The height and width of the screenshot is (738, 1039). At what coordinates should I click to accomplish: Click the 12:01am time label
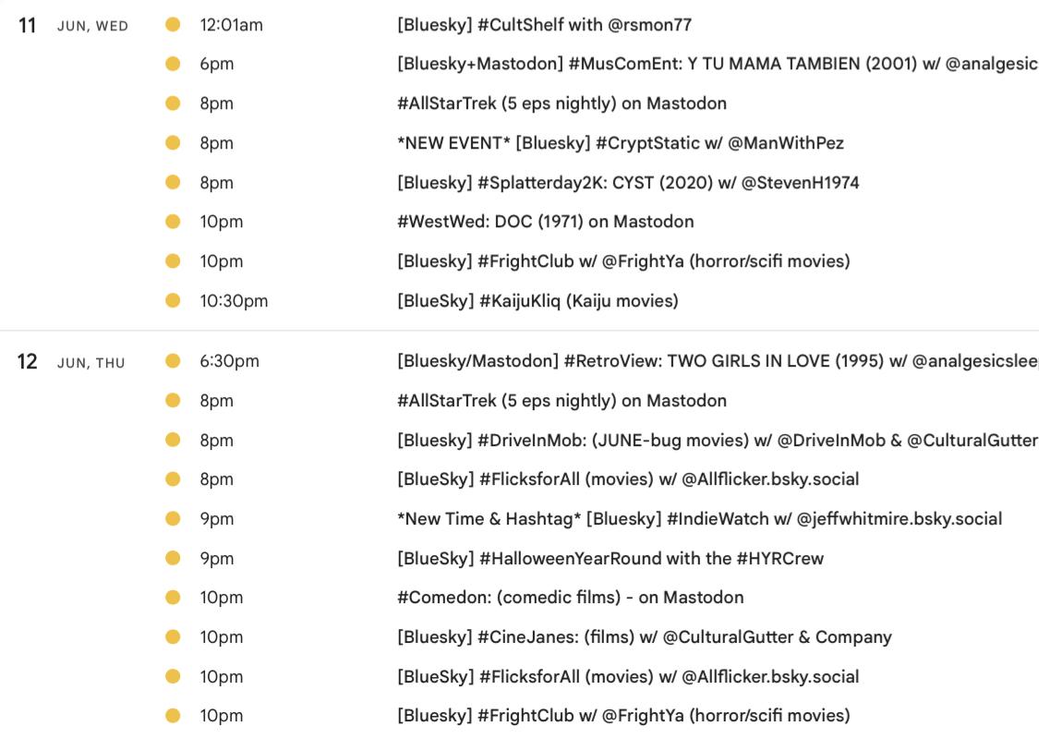click(x=231, y=25)
